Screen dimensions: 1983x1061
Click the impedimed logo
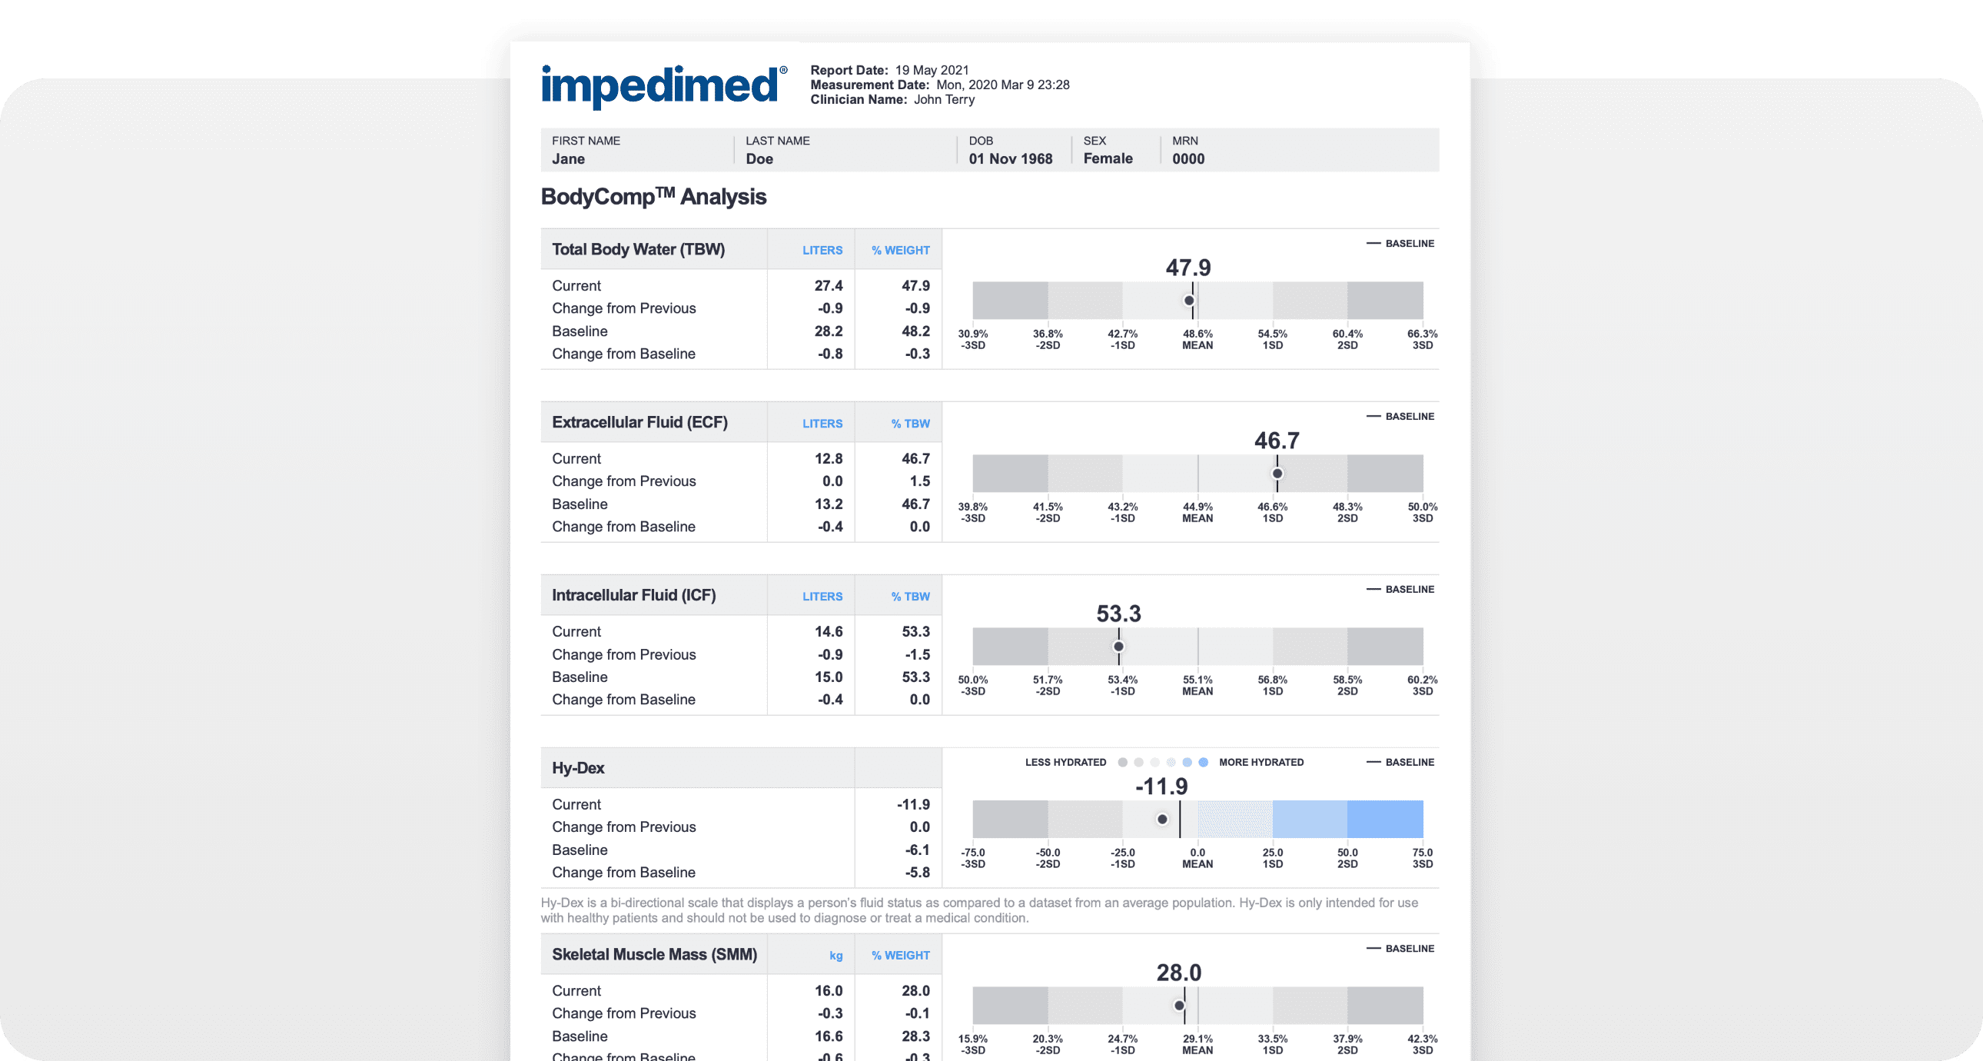point(664,87)
